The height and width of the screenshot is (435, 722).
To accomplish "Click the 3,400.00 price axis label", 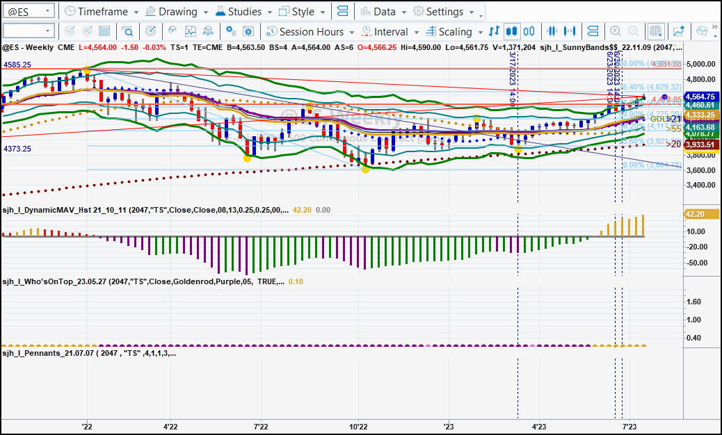I will [702, 186].
